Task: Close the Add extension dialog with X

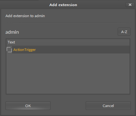Action: click(x=130, y=5)
